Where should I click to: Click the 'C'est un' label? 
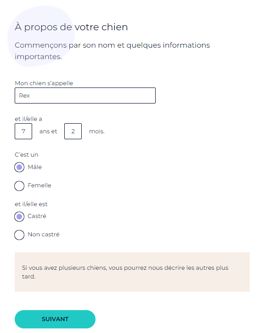[27, 155]
